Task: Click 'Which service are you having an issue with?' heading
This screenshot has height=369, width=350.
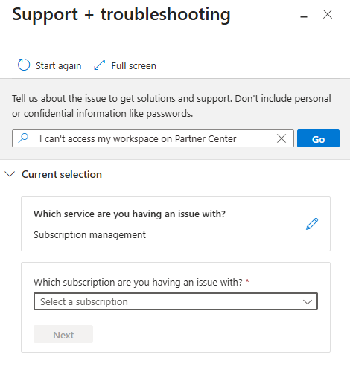Action: (130, 214)
